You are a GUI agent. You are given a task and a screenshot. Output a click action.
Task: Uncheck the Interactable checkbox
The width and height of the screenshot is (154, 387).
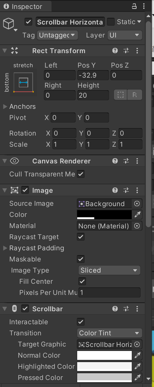(x=81, y=322)
